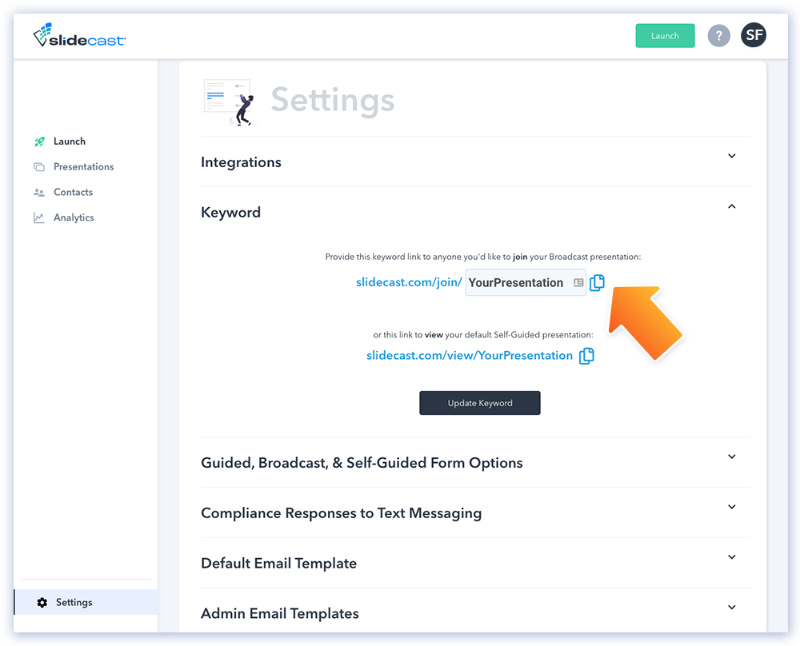Screen dimensions: 800x646
Task: Copy the join keyword link
Action: [x=597, y=282]
